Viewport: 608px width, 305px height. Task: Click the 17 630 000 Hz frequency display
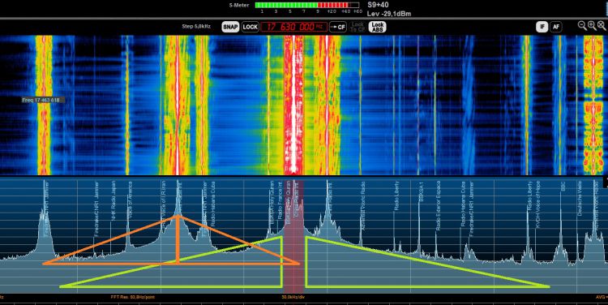294,27
